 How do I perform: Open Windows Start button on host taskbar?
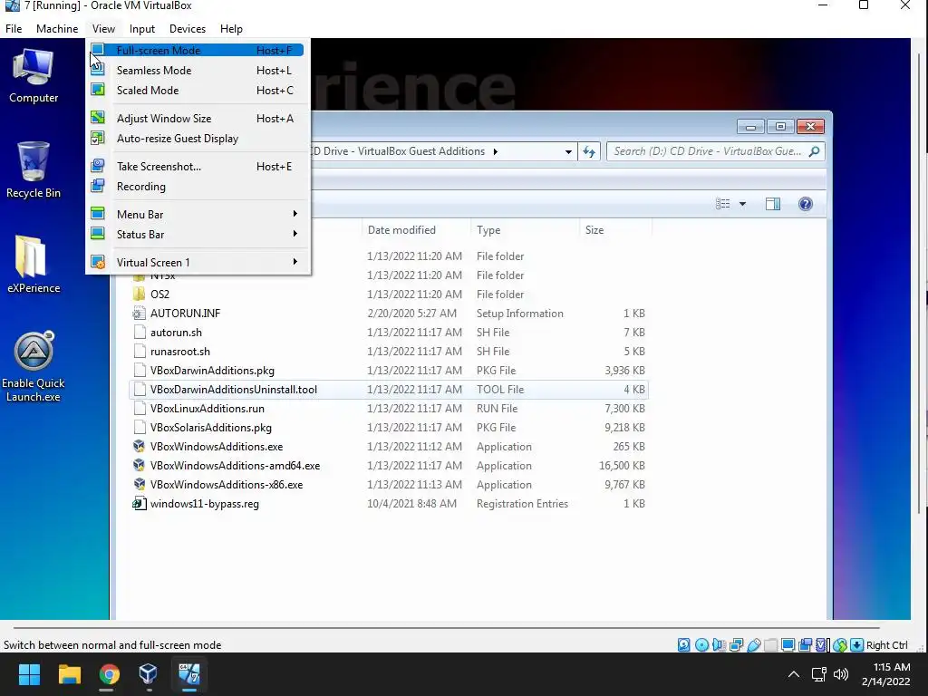coord(29,674)
